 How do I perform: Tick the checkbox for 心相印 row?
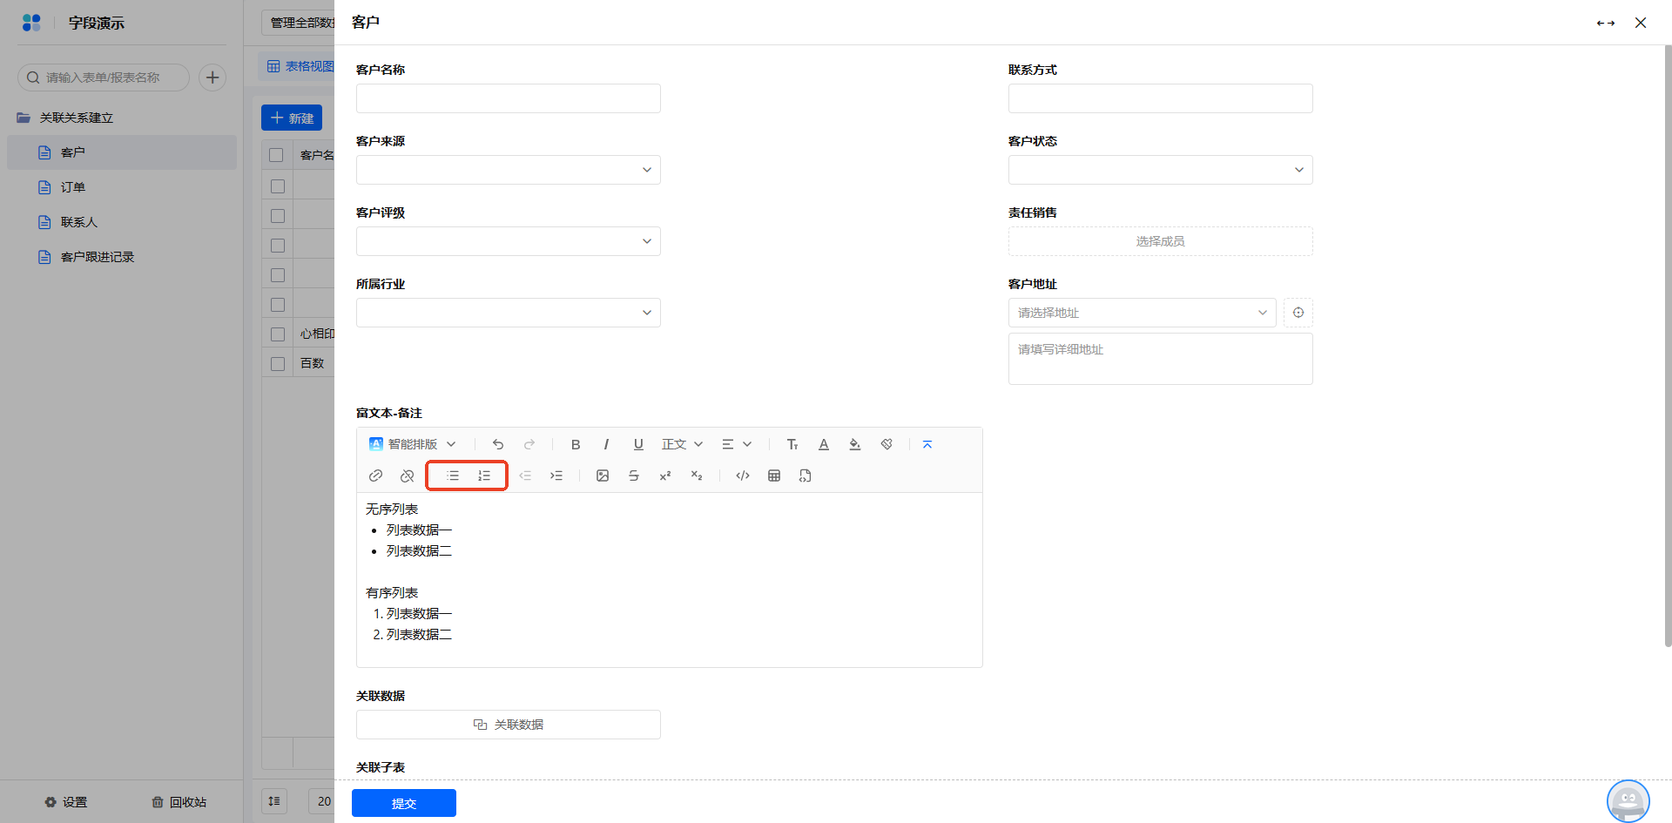[278, 334]
